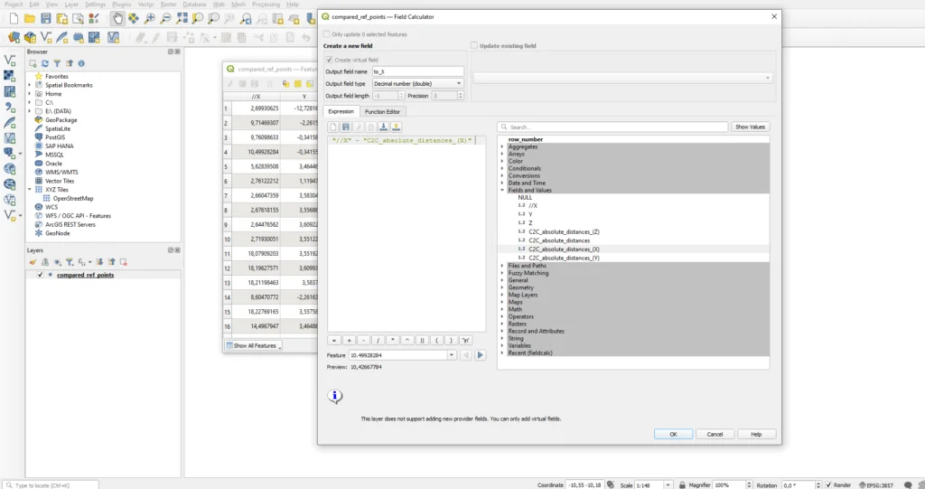Screen dimensions: 925x489
Task: Insert plus operator with + button
Action: click(x=349, y=340)
